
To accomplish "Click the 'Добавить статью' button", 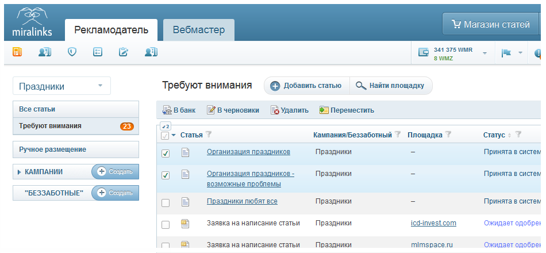I will [x=306, y=86].
